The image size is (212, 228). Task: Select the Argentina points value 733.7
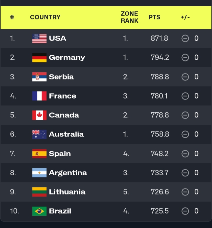point(160,173)
